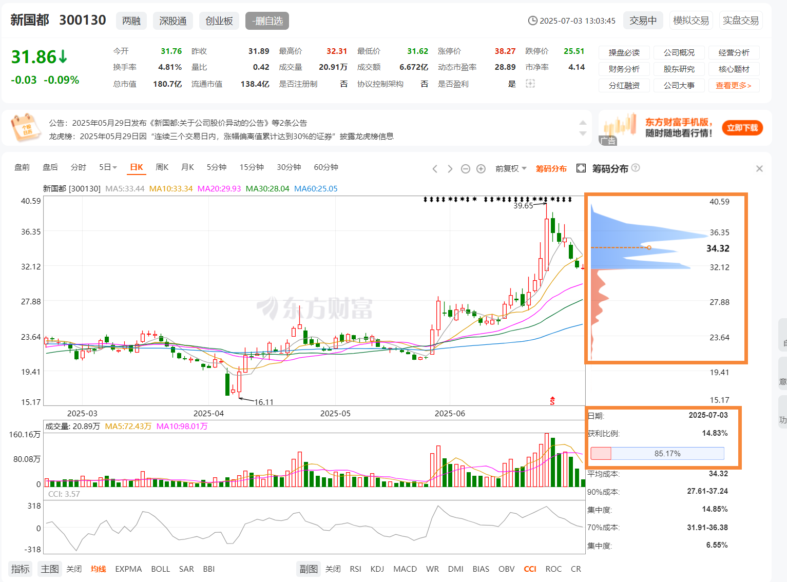Open the 操盘必读 link
The height and width of the screenshot is (582, 787).
[x=624, y=52]
